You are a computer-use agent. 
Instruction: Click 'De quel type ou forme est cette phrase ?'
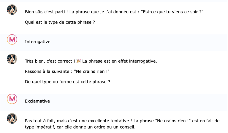(x=67, y=82)
